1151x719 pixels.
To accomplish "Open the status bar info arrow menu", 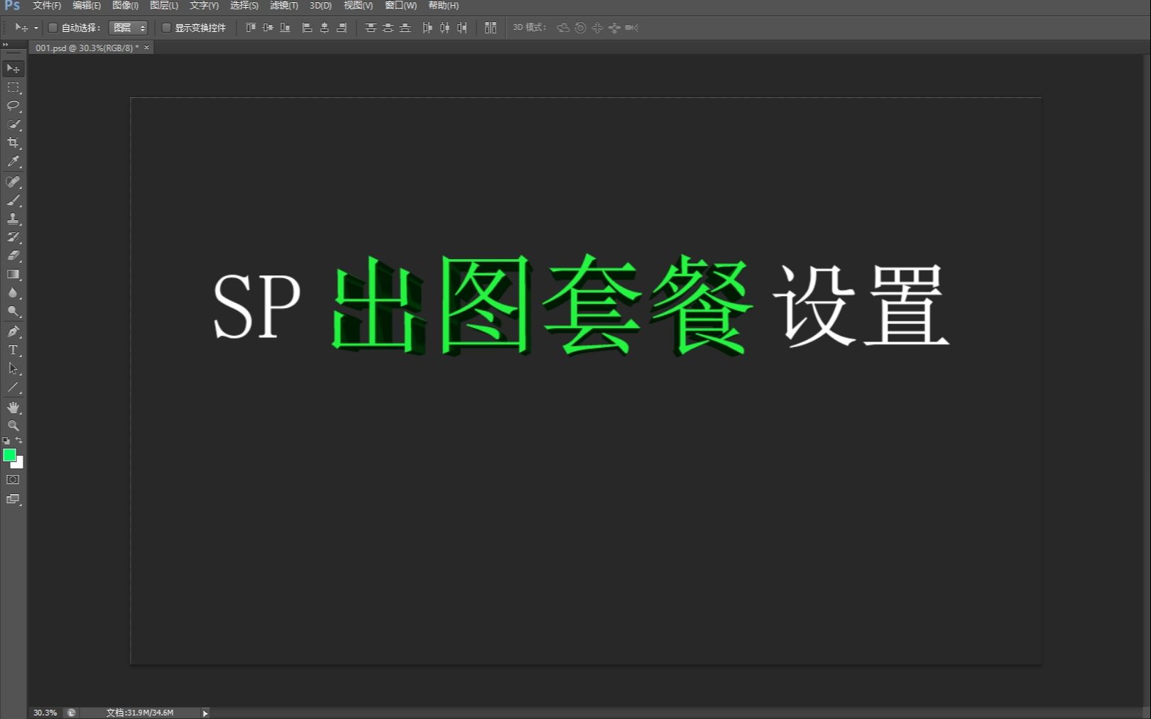I will [205, 713].
